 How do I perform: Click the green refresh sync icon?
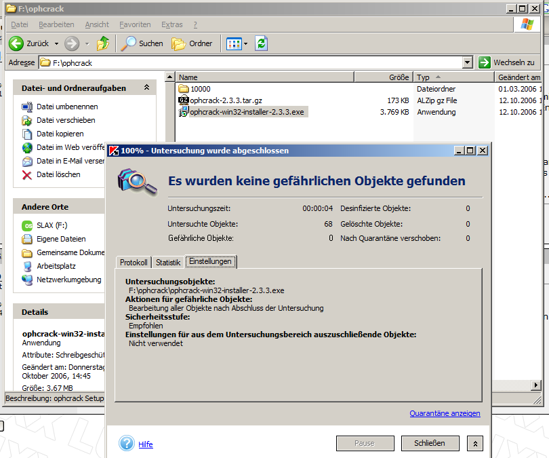(x=261, y=43)
